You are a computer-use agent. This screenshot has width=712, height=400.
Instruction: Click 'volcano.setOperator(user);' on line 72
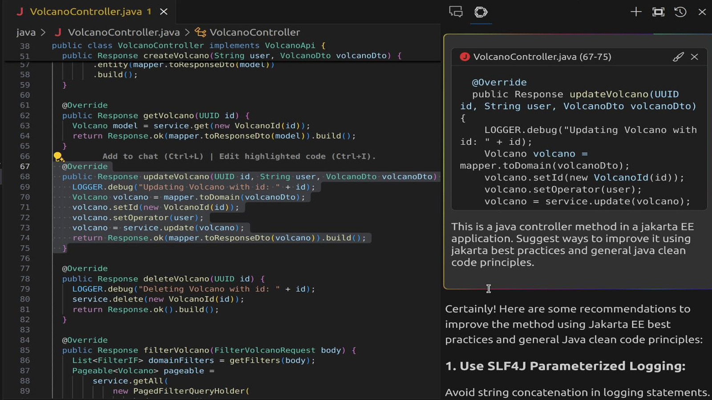pos(138,218)
